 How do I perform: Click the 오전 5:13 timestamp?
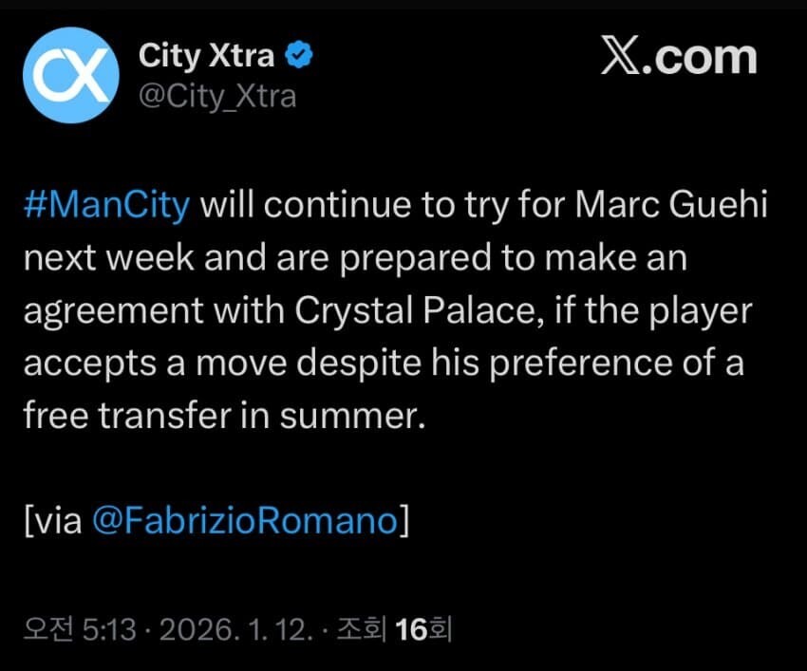(81, 629)
